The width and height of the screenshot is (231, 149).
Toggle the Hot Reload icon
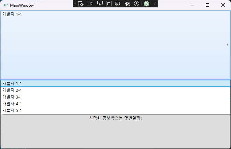128,4
